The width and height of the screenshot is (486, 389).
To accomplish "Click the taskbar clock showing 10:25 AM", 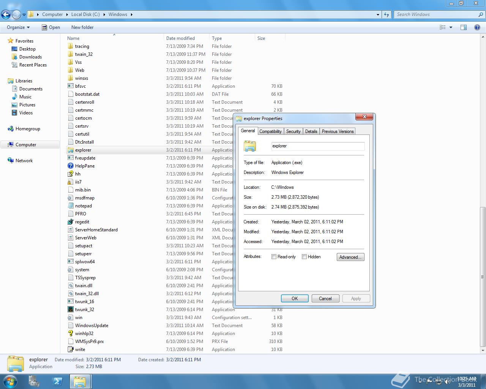I will 467,382.
